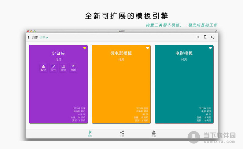Expand the 全部 filter dropdown
Viewport: 243px width, 149px height.
point(44,38)
